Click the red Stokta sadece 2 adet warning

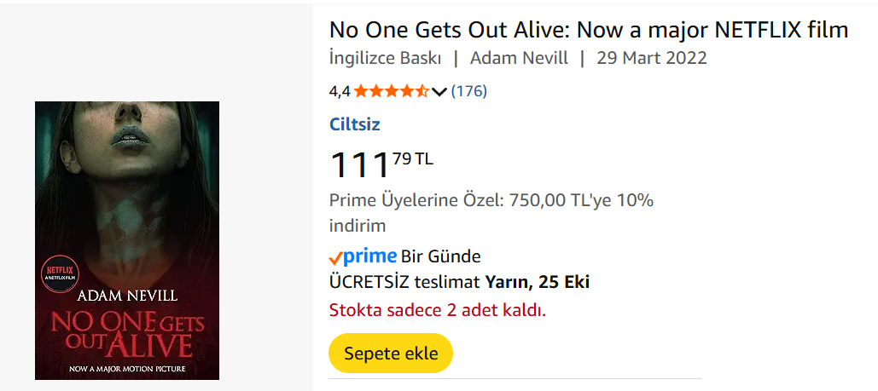[x=437, y=309]
